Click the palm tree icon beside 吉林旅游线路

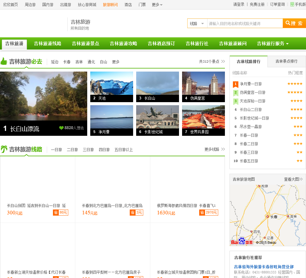pos(4,149)
